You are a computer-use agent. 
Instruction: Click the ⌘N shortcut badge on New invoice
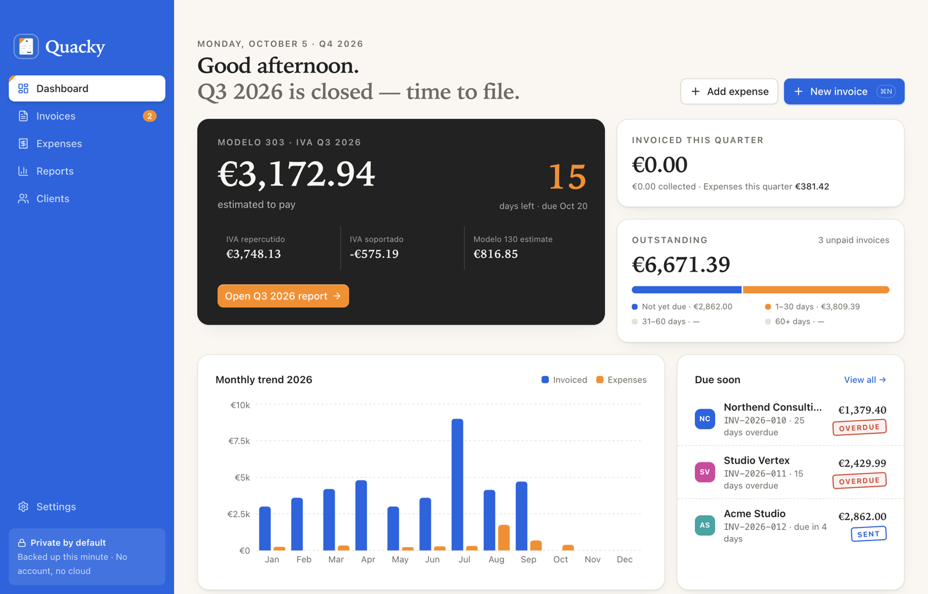pos(886,92)
